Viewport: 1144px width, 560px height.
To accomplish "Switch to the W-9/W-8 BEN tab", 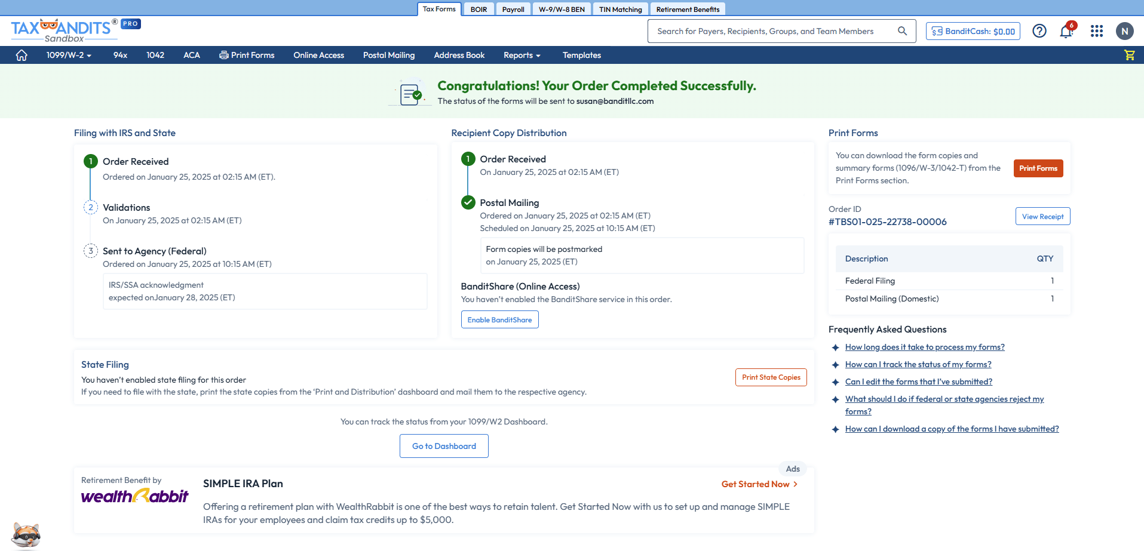I will pos(562,9).
